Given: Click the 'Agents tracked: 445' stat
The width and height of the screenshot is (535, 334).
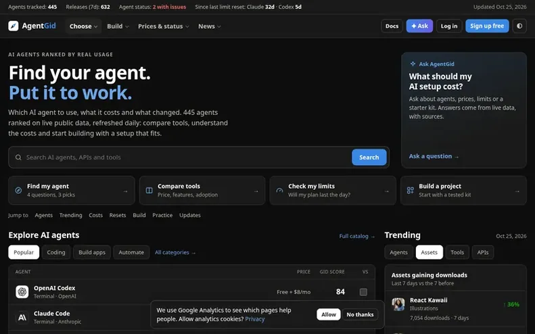Looking at the screenshot, I should pos(32,7).
